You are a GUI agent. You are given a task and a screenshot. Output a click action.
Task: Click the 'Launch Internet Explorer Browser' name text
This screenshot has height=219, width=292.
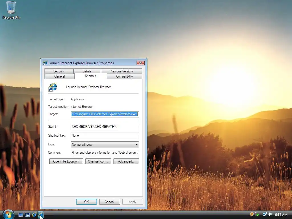point(88,87)
